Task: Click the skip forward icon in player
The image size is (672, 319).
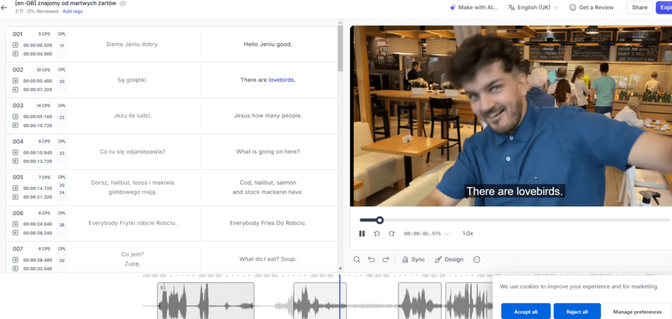Action: pyautogui.click(x=392, y=233)
